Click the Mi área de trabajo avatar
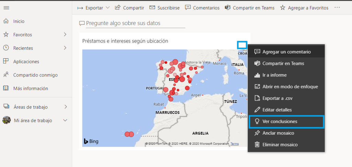 click(7, 120)
